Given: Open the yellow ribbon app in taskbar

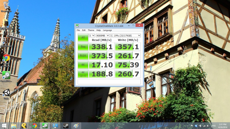Looking at the screenshot, I should [x=24, y=126].
